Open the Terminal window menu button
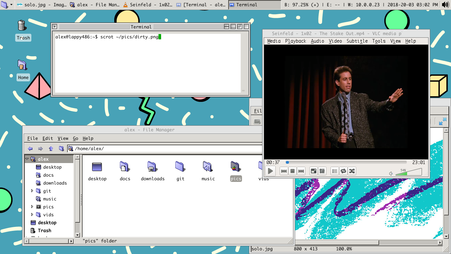This screenshot has height=254, width=451. [55, 27]
